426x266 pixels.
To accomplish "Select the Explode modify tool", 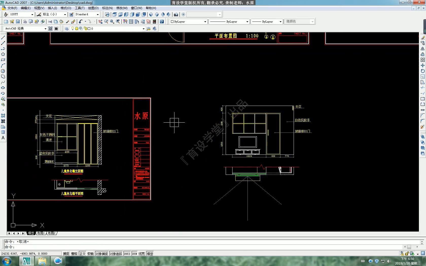I will (422, 127).
